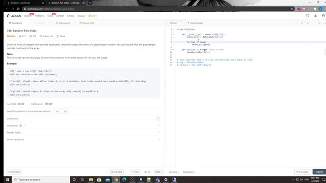
Task: Click the browser reload icon
Action: [18, 9]
